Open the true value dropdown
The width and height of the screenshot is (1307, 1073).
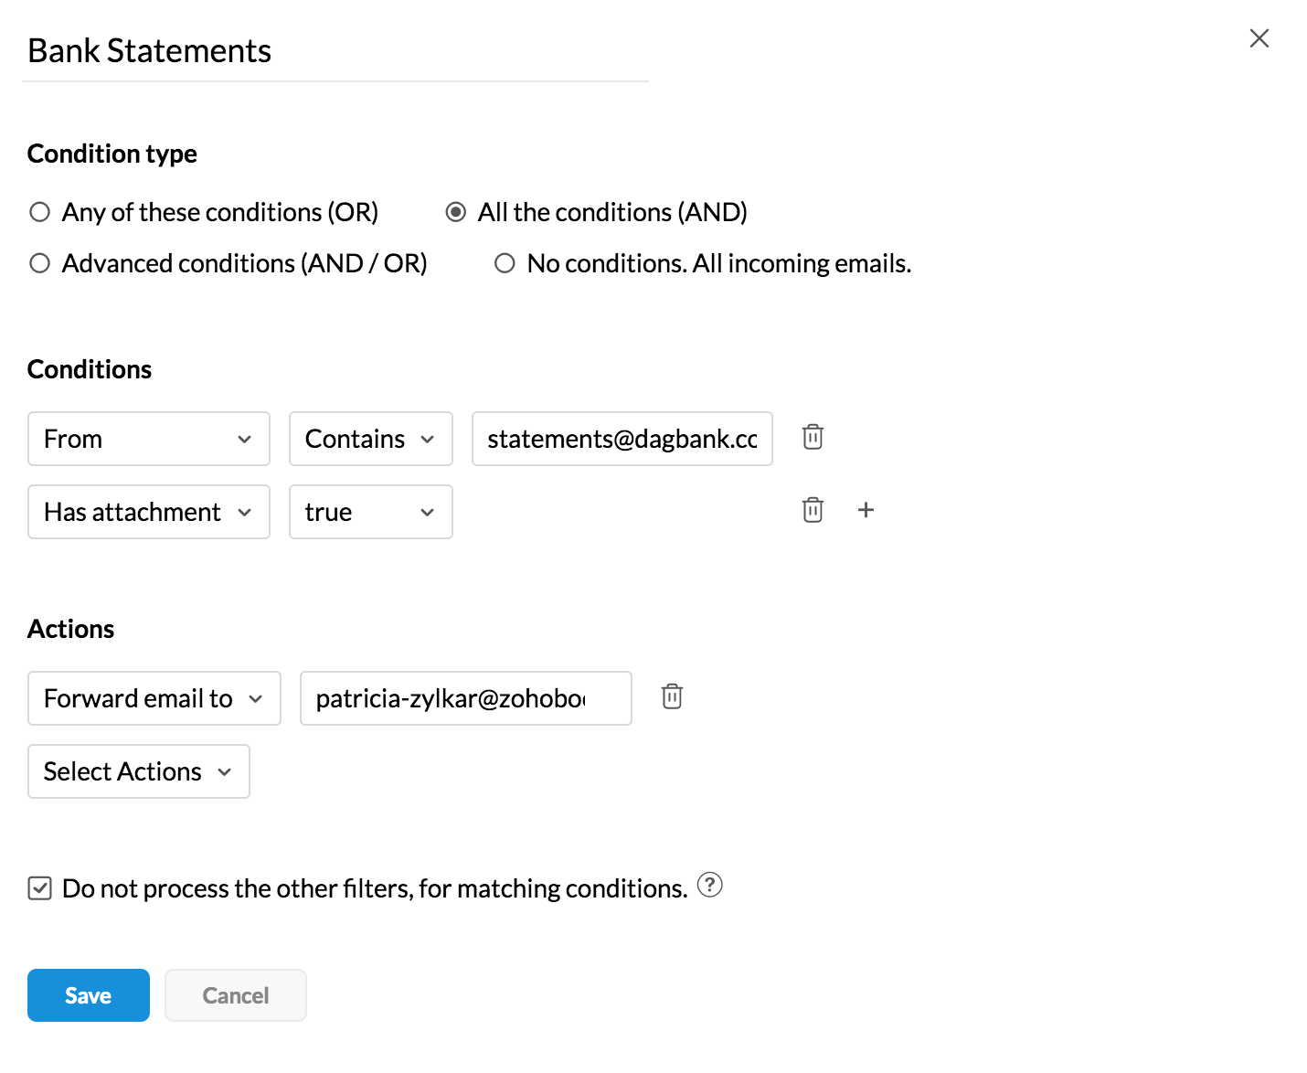coord(370,512)
